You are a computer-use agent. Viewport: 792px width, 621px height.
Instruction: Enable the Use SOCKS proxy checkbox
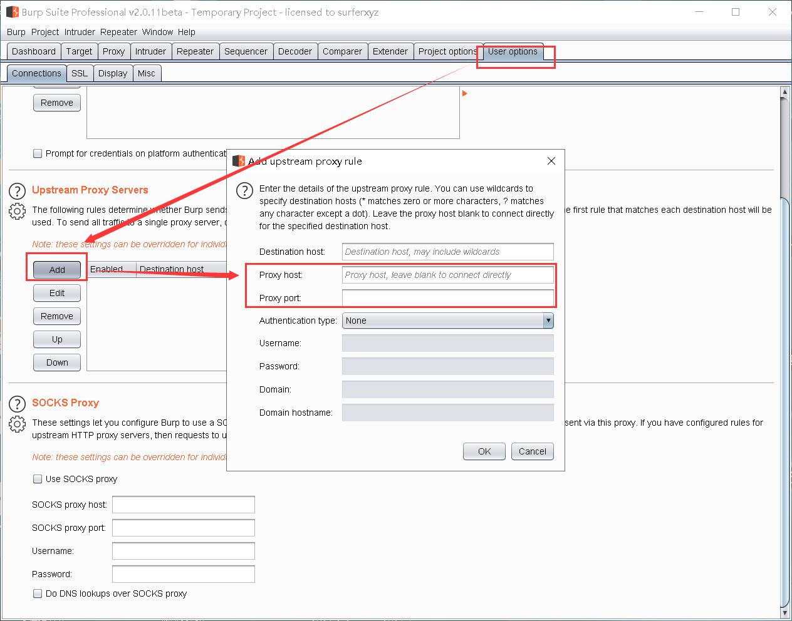(38, 479)
